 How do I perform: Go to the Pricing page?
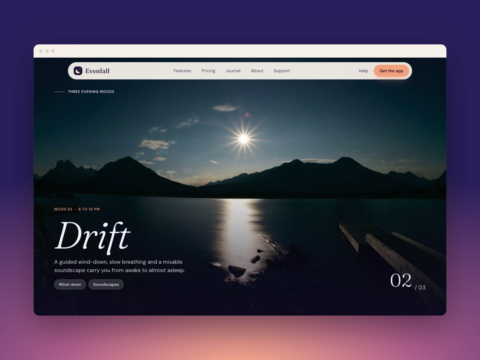[208, 71]
